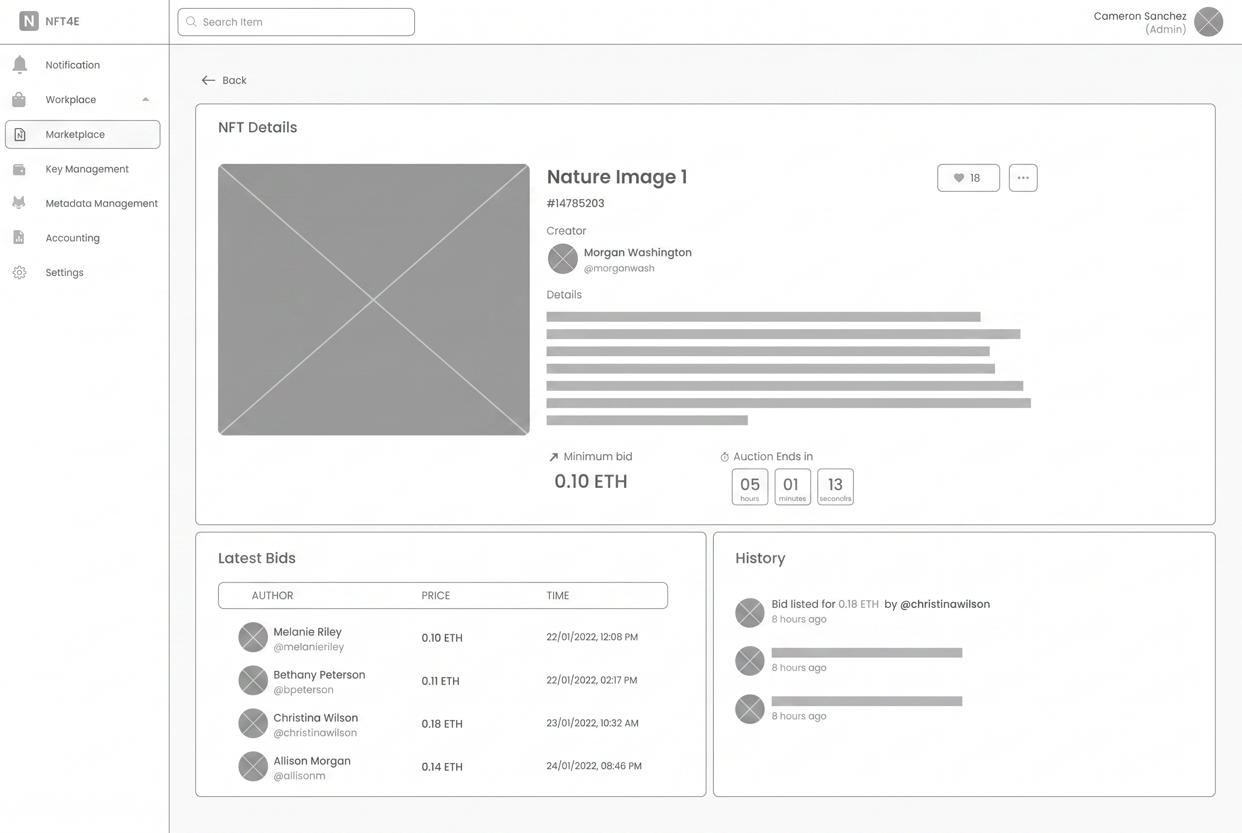Click Bethany Peterson's 0.11 ETH price
Screen dimensions: 1242x833
441,681
